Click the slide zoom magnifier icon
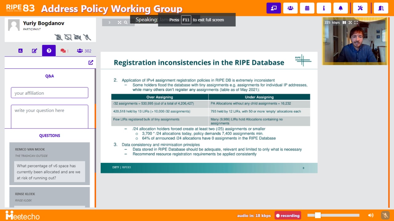394x221 pixels. click(x=126, y=22)
